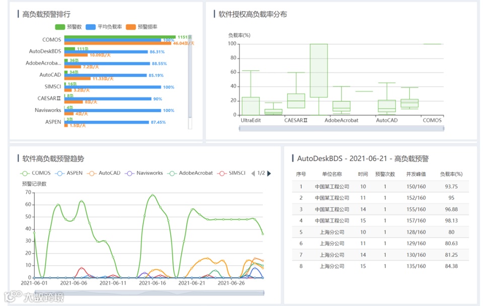Click the 负载率(%) column header
Screen dimensions: 490x306
pos(451,174)
